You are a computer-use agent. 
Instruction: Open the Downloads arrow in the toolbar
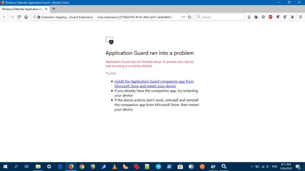click(249, 17)
